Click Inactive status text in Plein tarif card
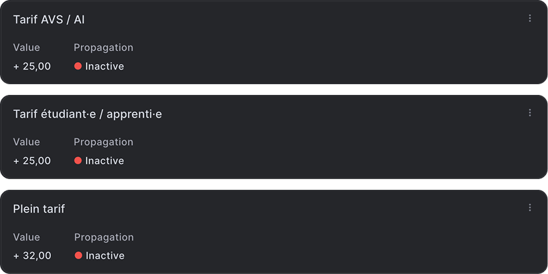 coord(105,255)
